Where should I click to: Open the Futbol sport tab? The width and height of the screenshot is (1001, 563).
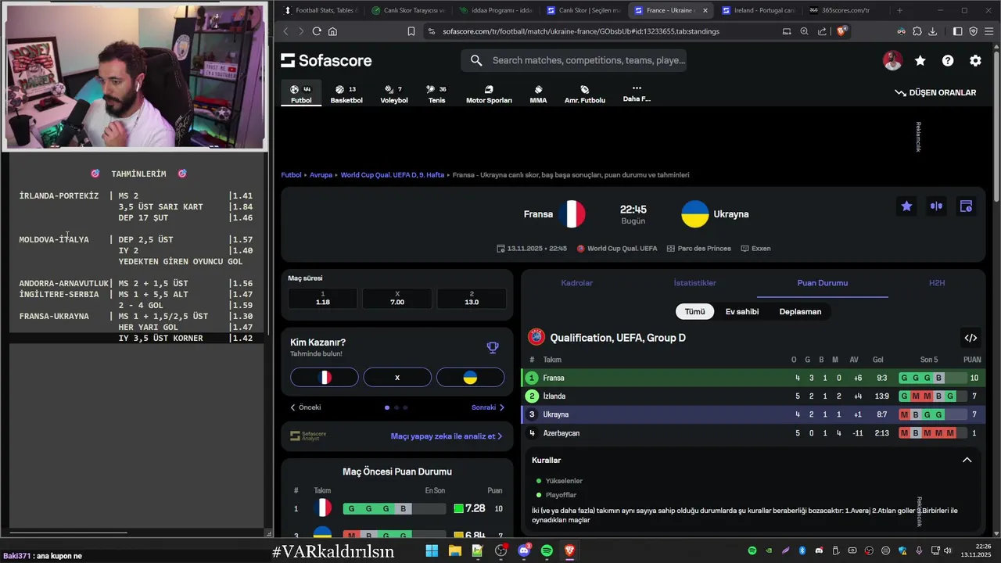pos(301,94)
